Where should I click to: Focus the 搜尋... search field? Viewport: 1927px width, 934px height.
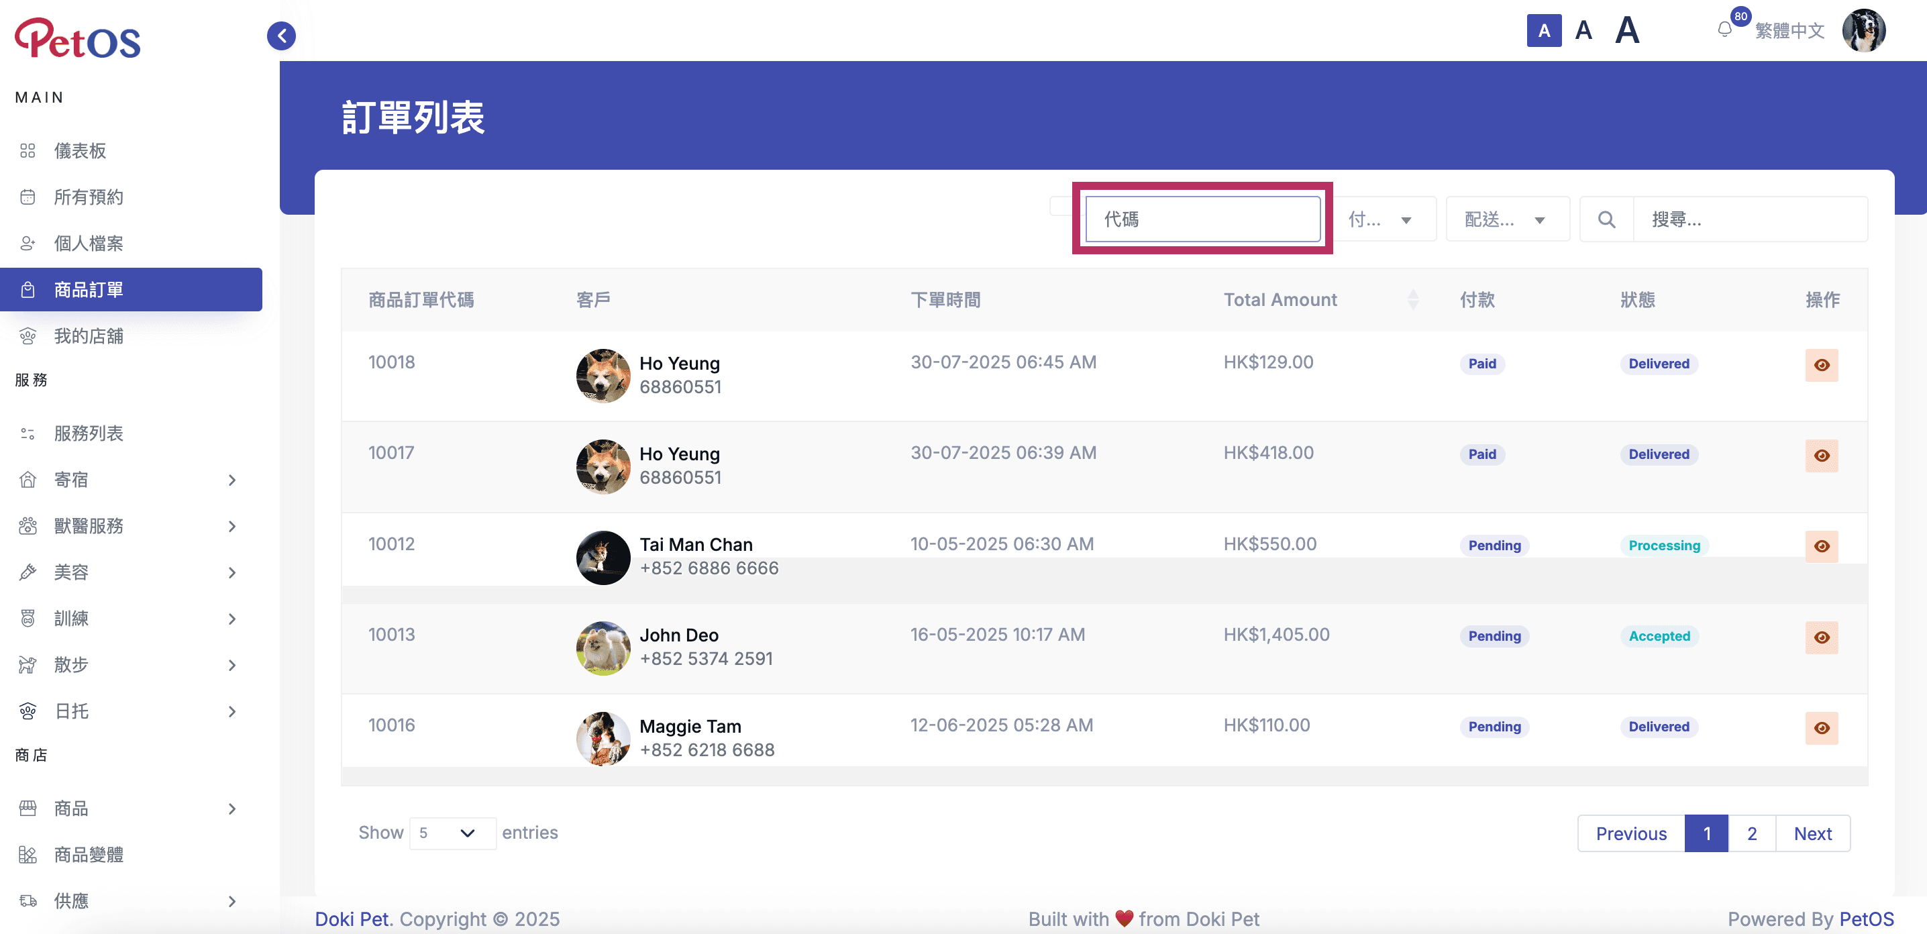click(1751, 219)
